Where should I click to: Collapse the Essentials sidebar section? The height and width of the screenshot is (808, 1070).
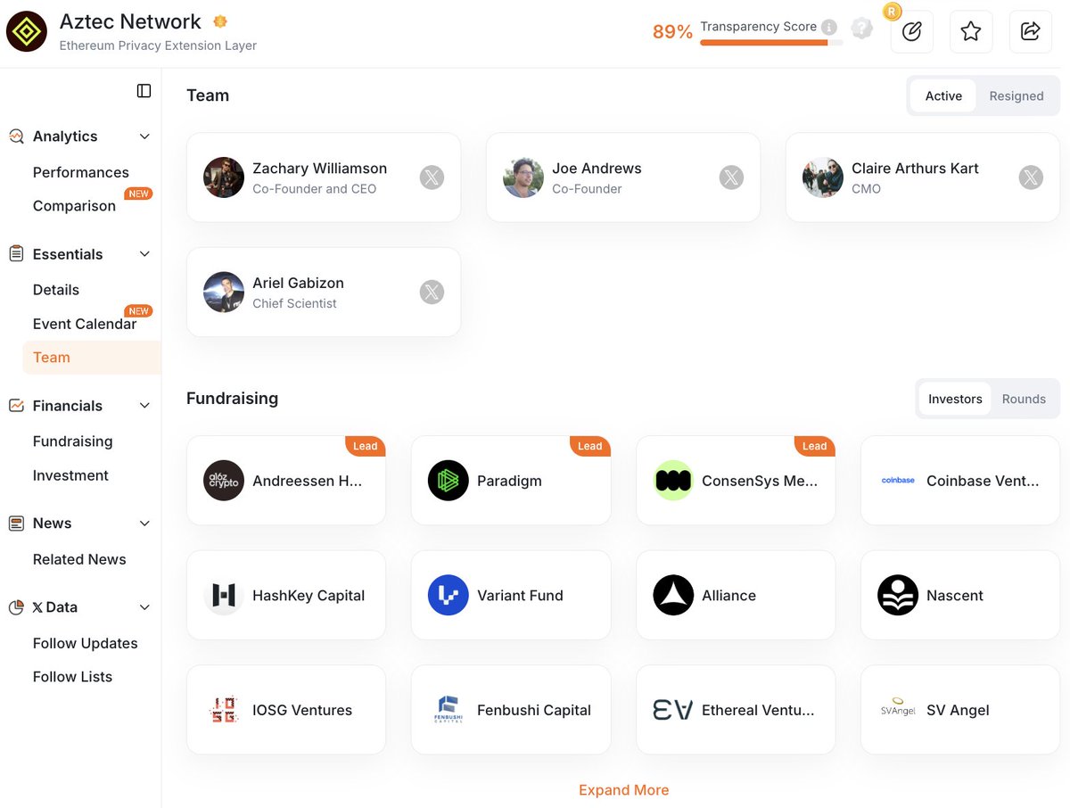coord(144,254)
